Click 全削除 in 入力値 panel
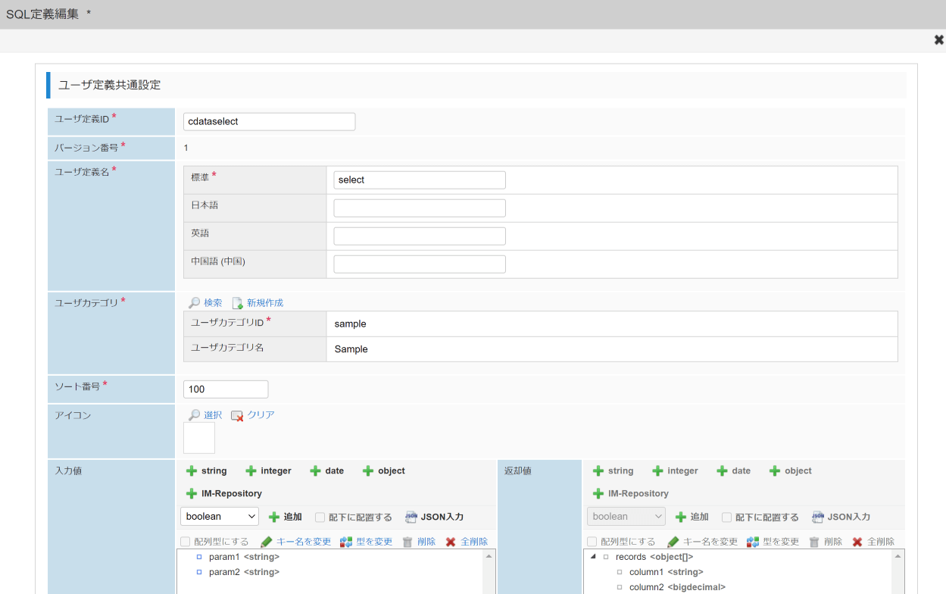The image size is (946, 594). [467, 542]
